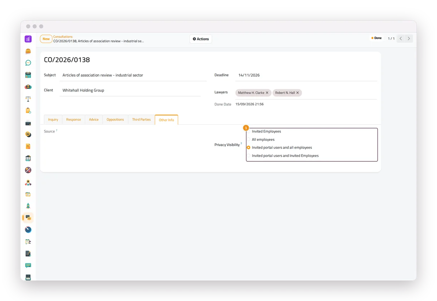Open the blue gauge dial icon
437x301 pixels.
click(x=28, y=230)
